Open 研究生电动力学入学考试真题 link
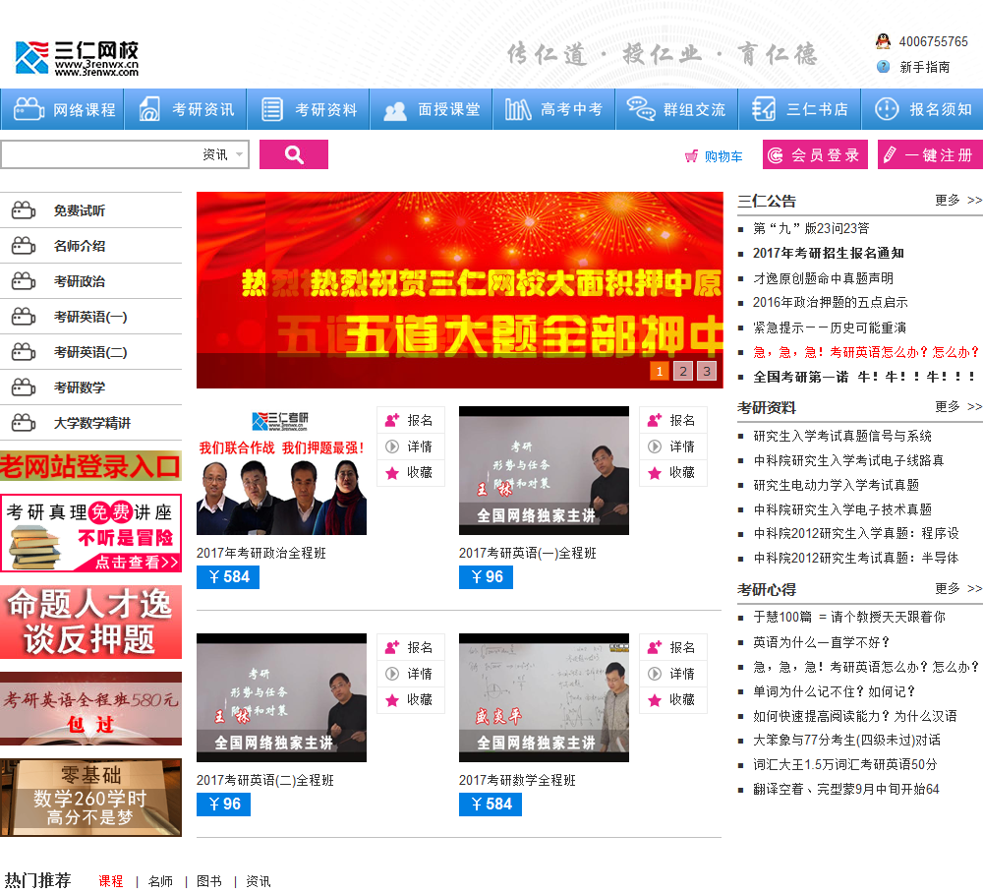The image size is (983, 894). pos(836,485)
